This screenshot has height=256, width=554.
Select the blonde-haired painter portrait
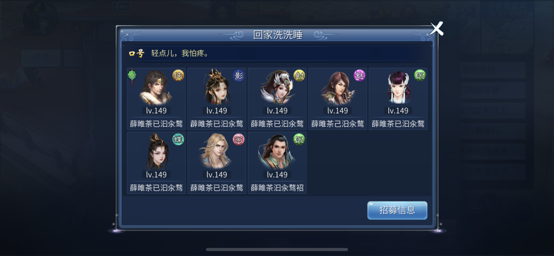click(x=216, y=151)
